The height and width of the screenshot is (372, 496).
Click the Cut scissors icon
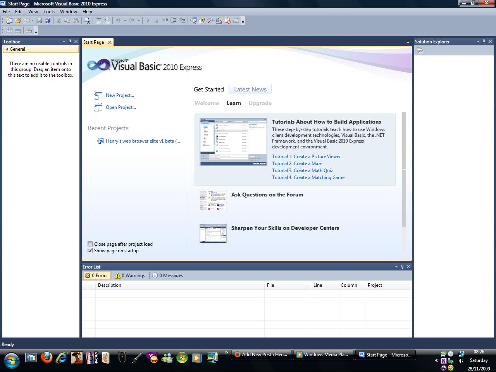[59, 21]
